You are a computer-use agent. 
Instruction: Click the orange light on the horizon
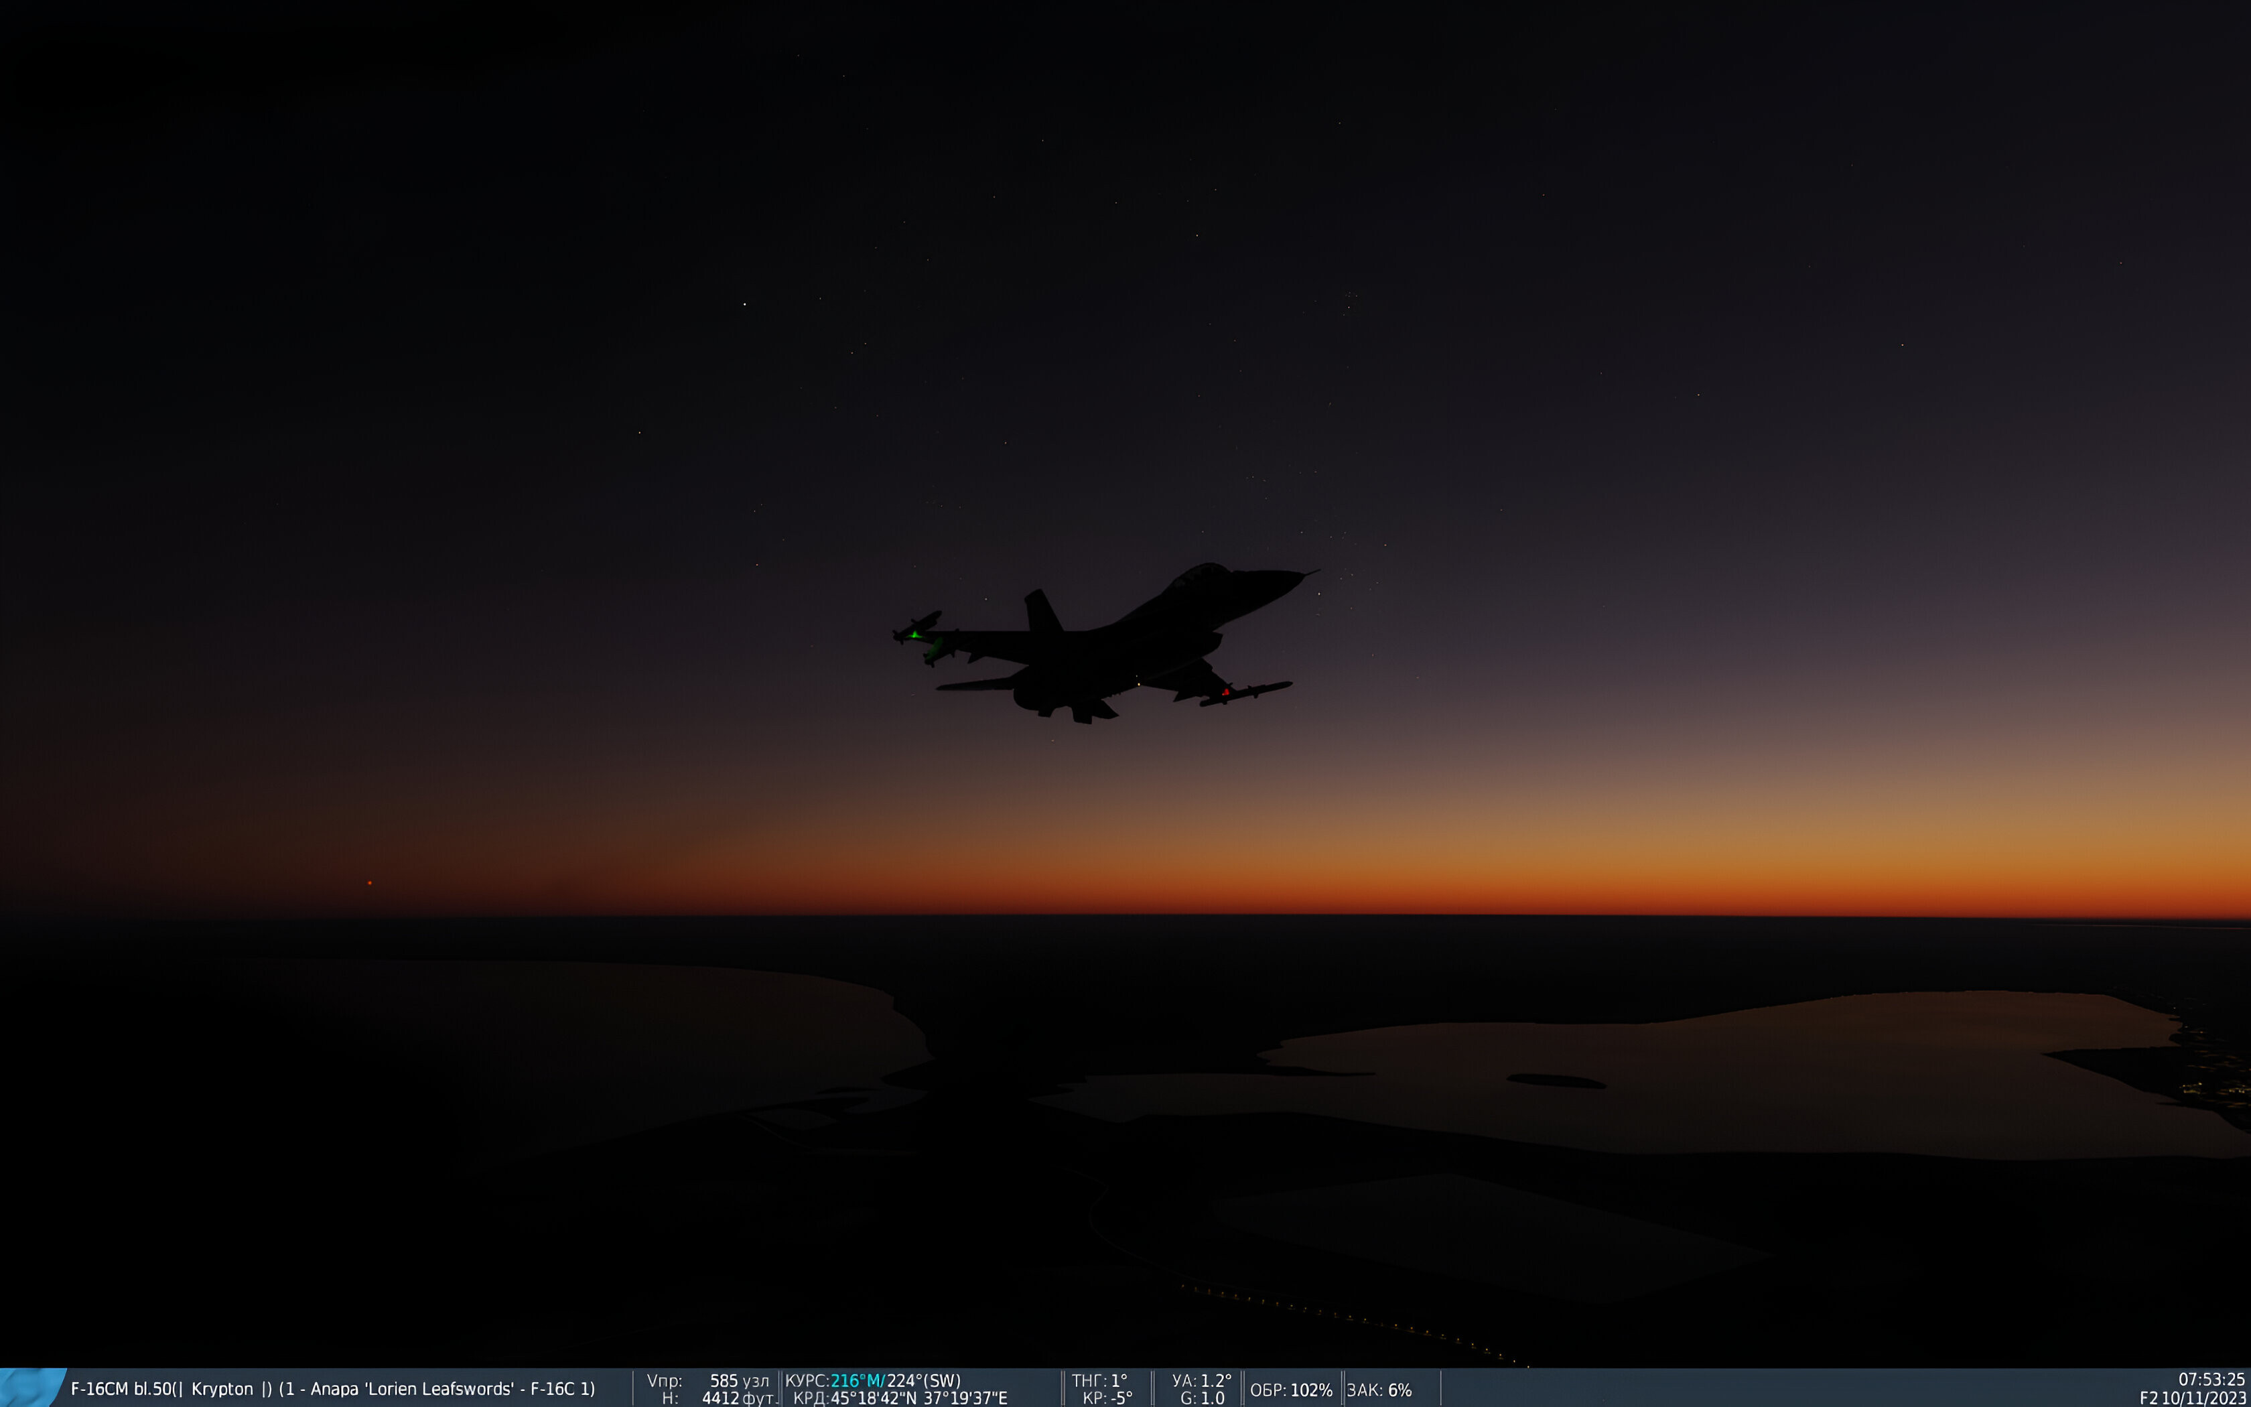pos(370,882)
